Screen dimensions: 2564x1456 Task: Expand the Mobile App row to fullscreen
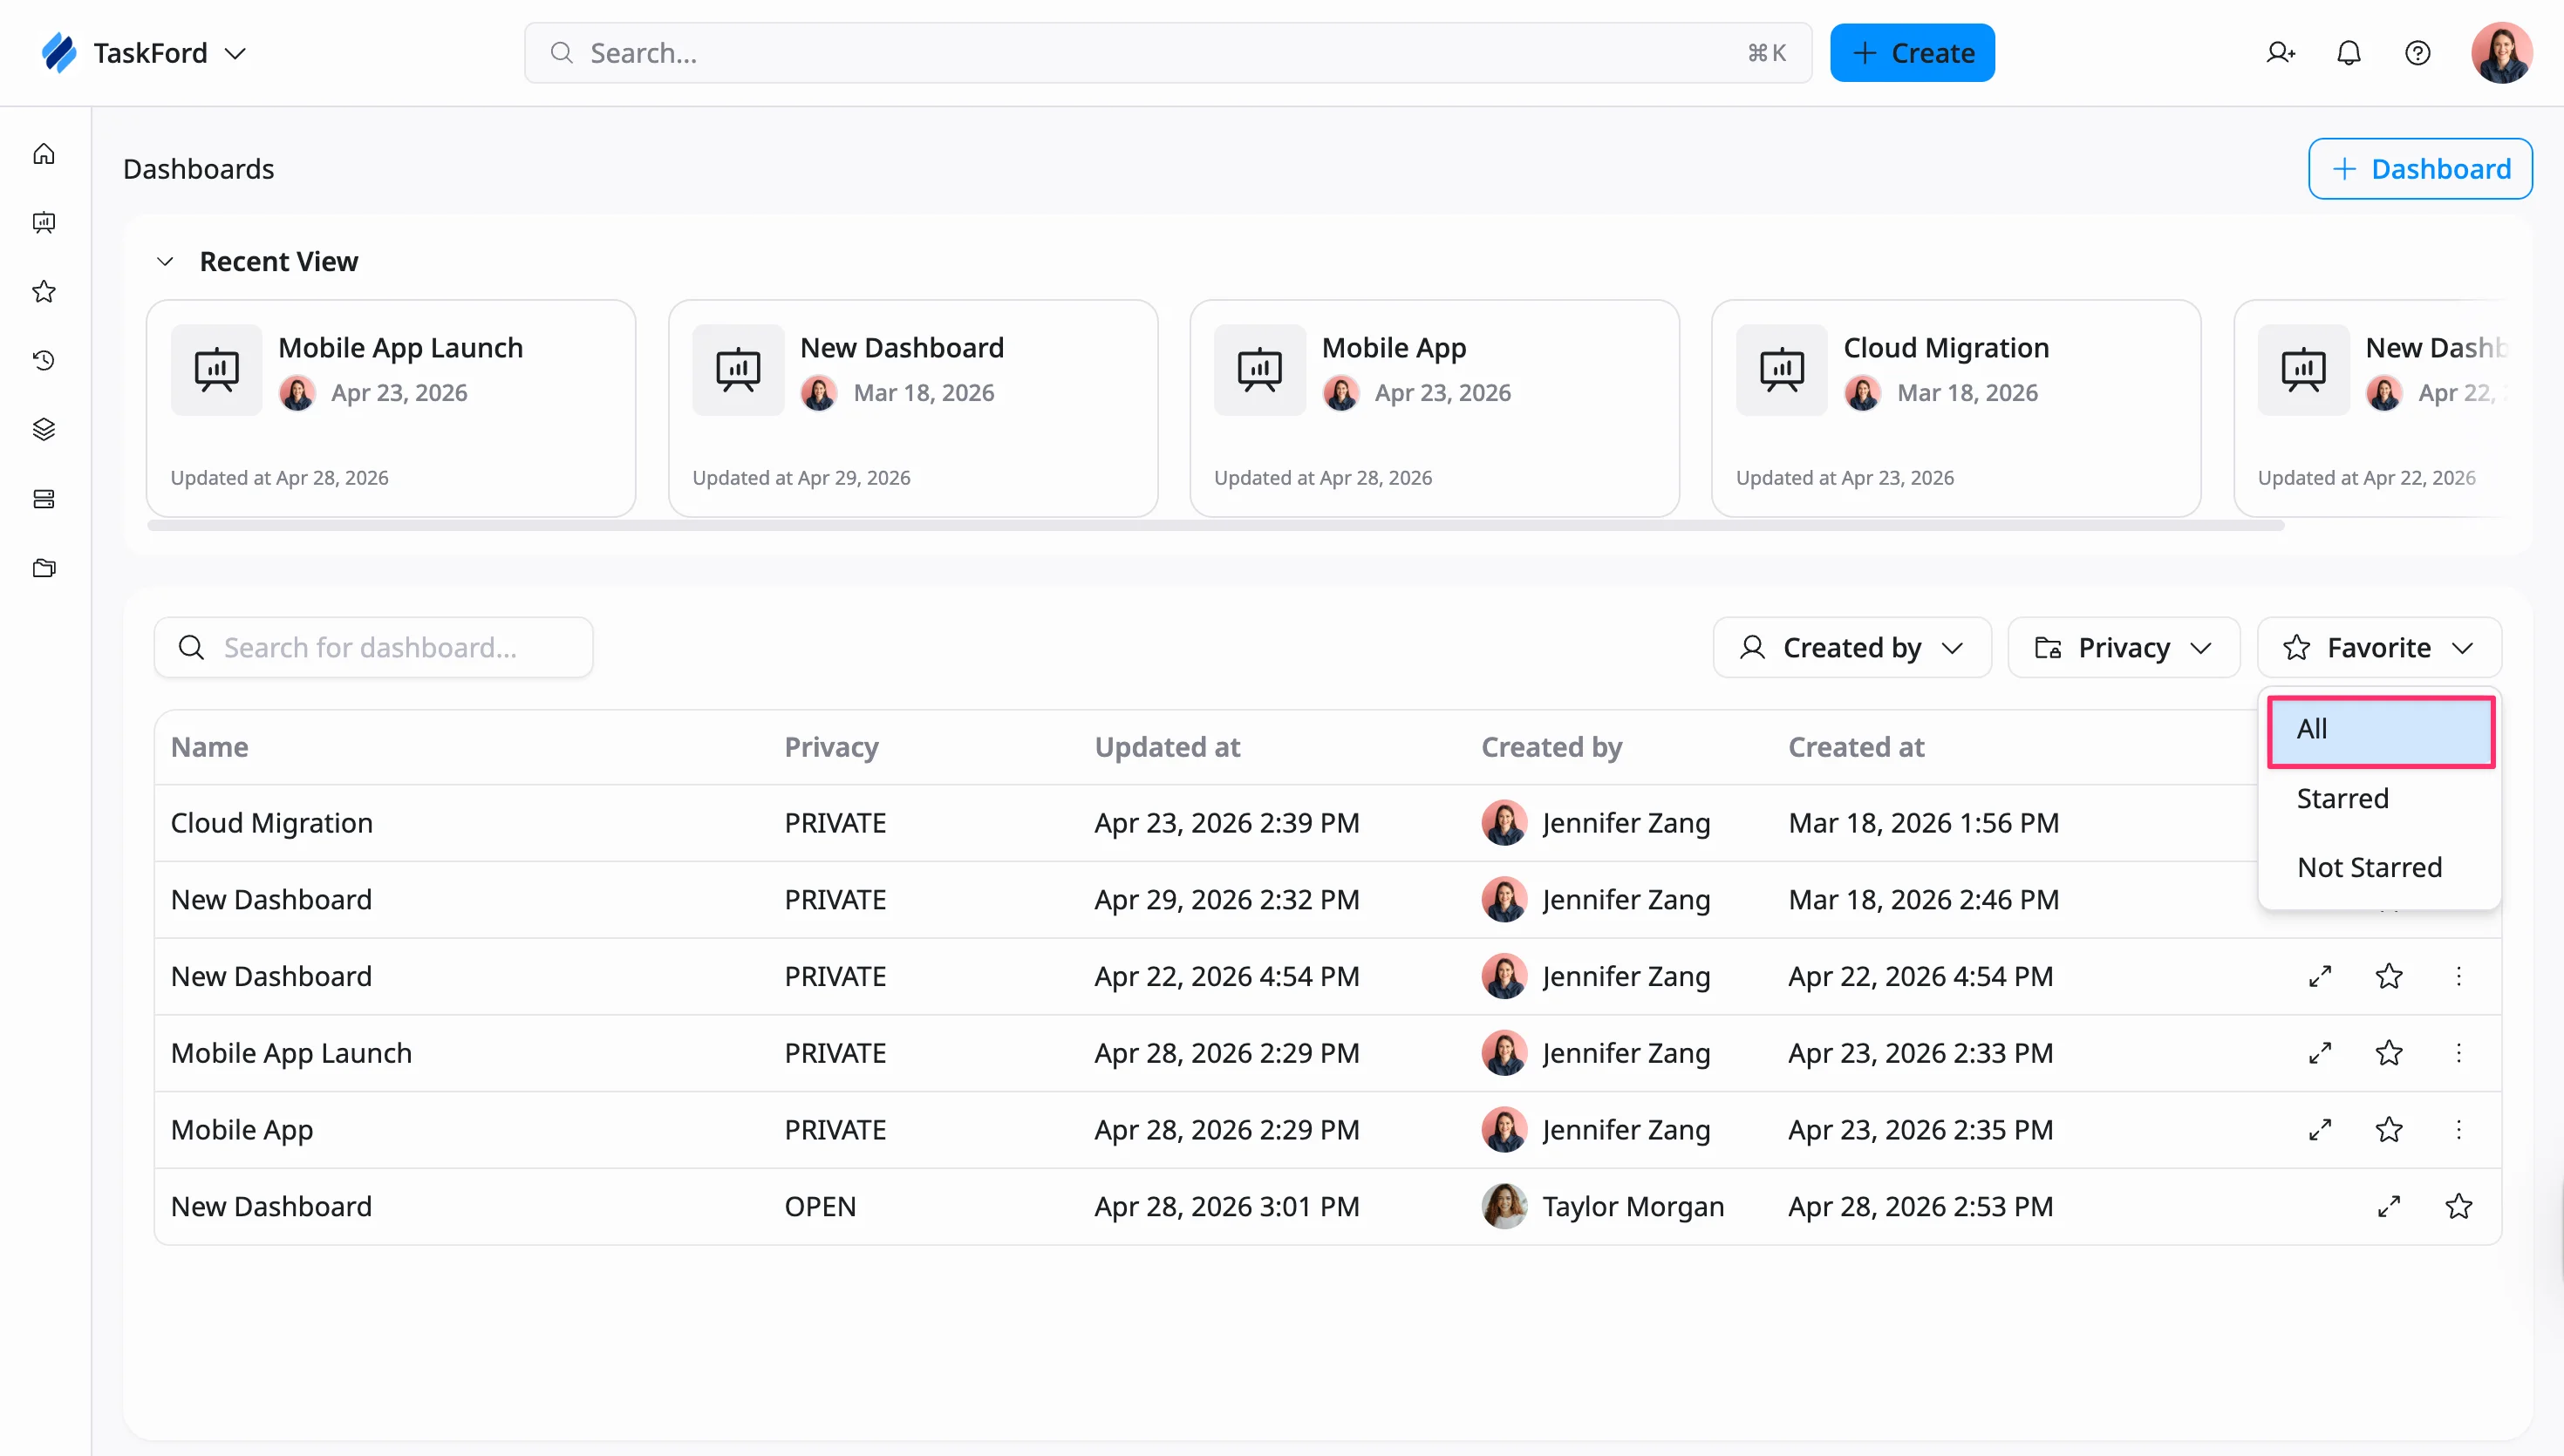pyautogui.click(x=2320, y=1130)
